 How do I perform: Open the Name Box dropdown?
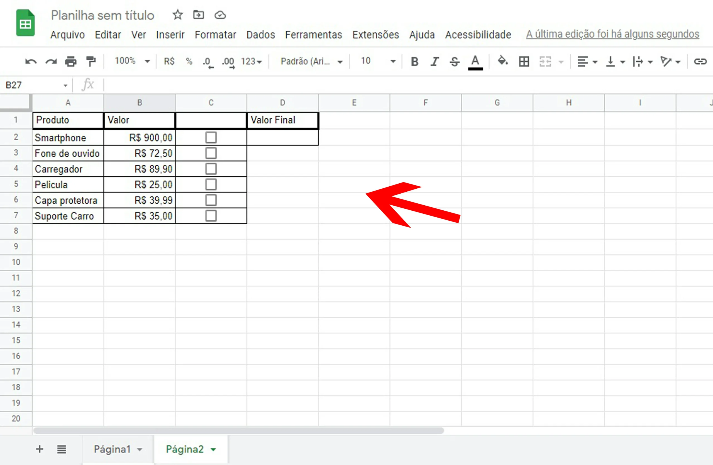click(x=65, y=86)
